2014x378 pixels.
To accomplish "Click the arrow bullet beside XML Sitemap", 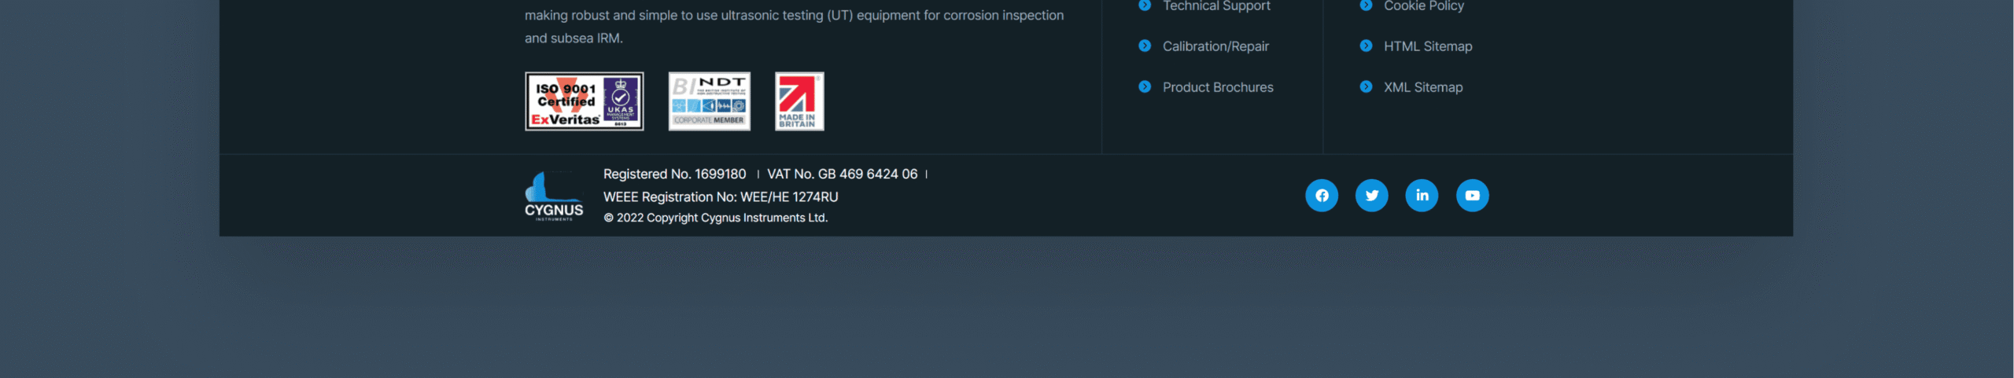I will click(1366, 86).
